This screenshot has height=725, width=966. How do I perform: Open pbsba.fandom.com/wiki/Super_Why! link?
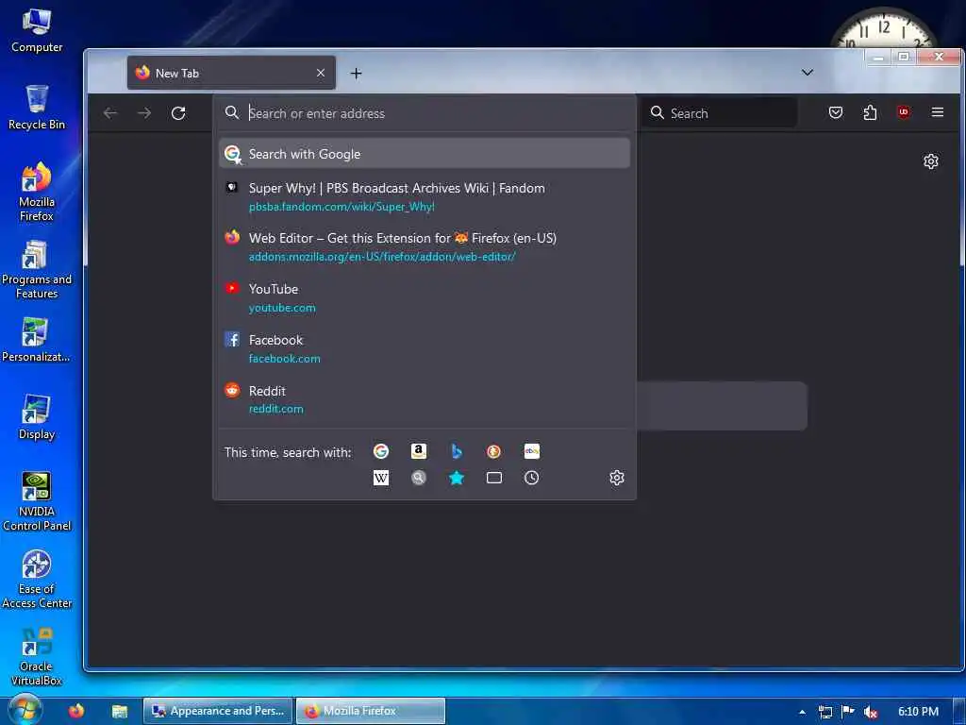click(x=341, y=207)
